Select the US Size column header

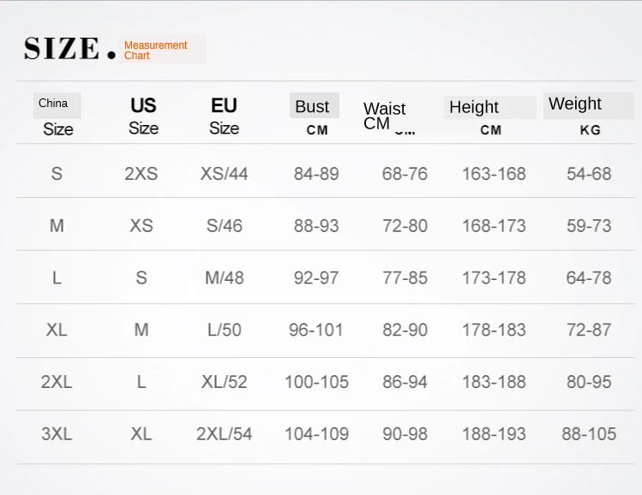[x=143, y=116]
